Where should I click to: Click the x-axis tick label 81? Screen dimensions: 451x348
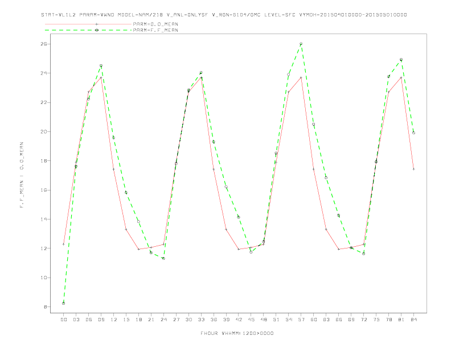pyautogui.click(x=401, y=320)
